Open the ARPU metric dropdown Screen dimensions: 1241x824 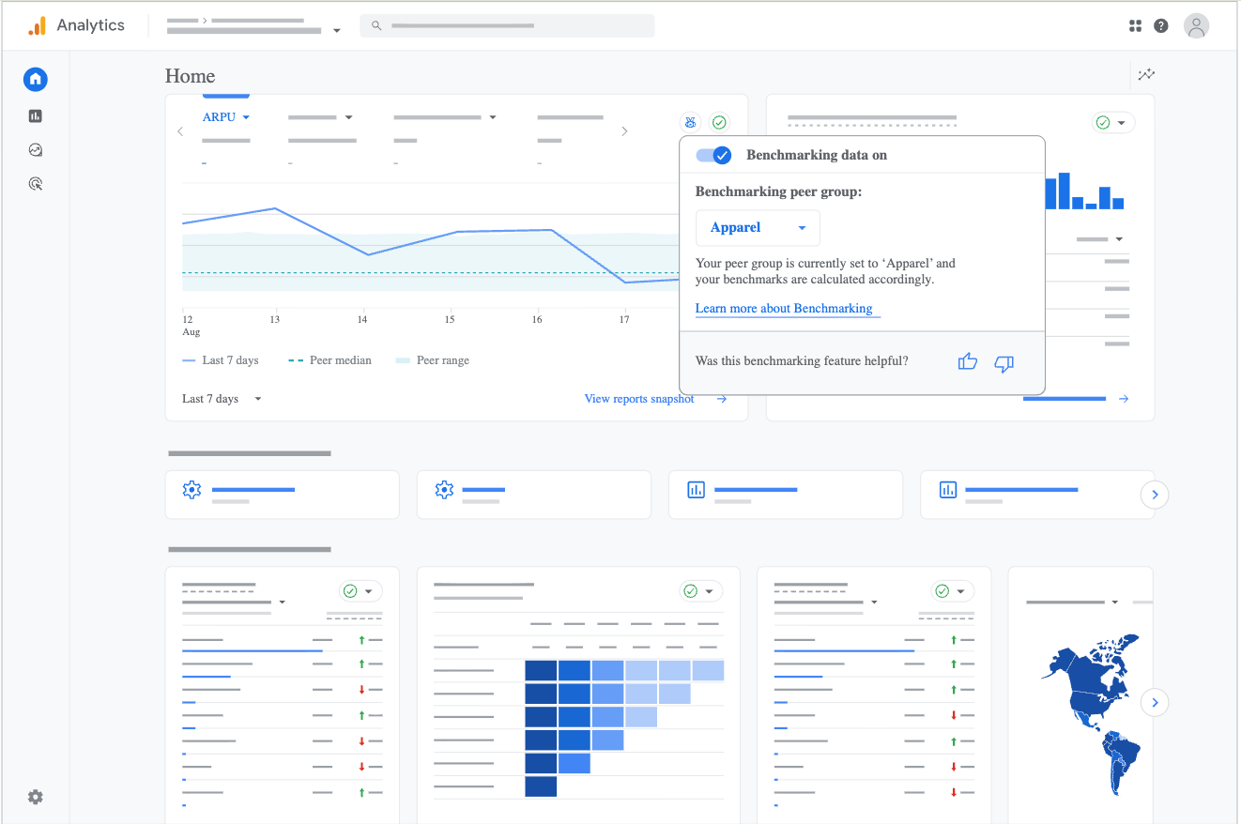(226, 117)
